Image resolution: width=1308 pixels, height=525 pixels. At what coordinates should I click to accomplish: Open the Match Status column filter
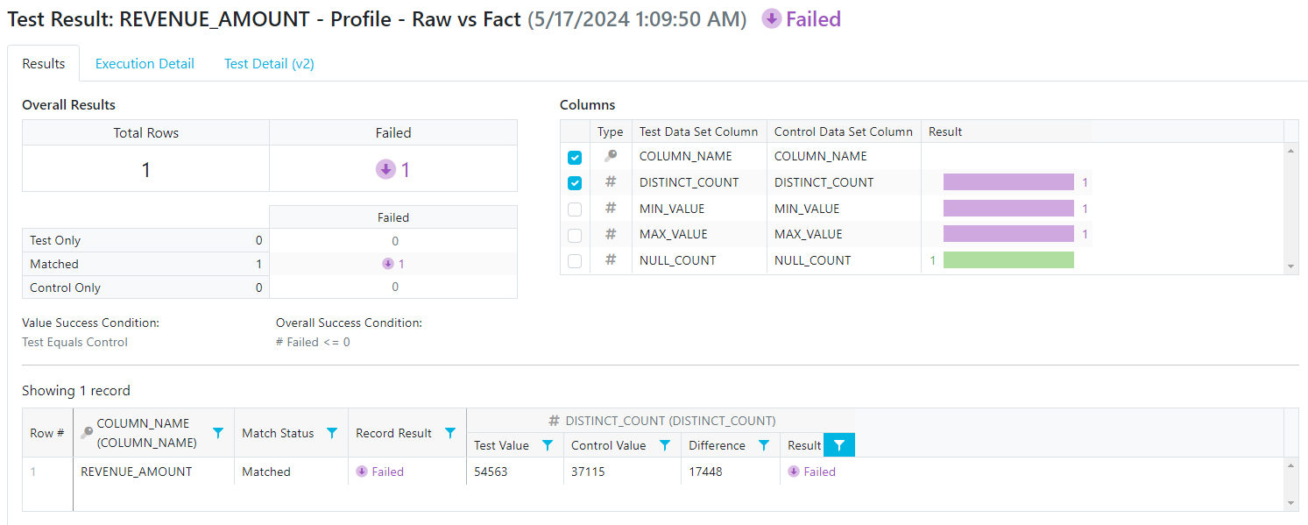click(332, 433)
